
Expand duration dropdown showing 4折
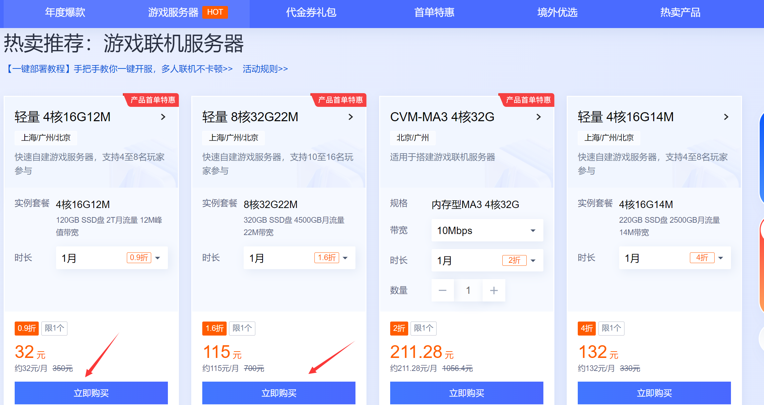point(675,258)
